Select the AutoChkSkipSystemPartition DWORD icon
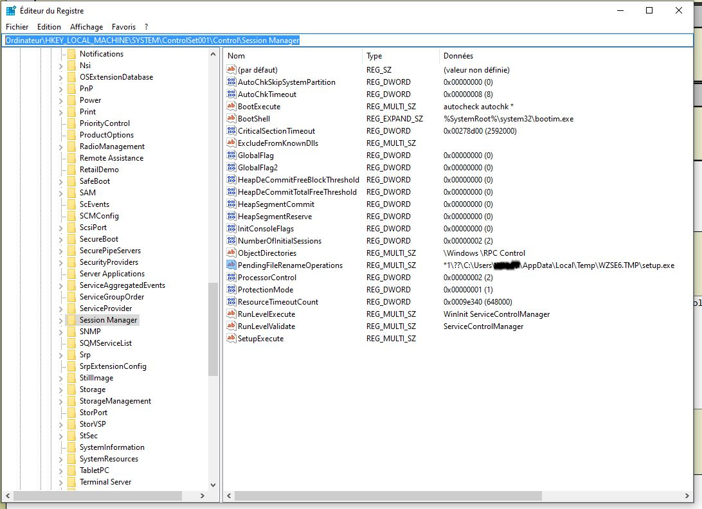This screenshot has width=702, height=509. tap(231, 82)
